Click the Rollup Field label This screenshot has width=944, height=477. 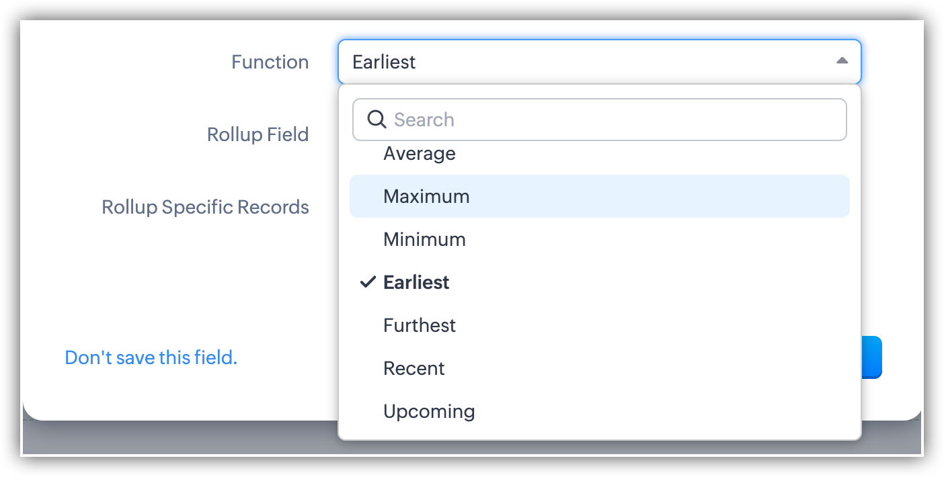coord(258,134)
